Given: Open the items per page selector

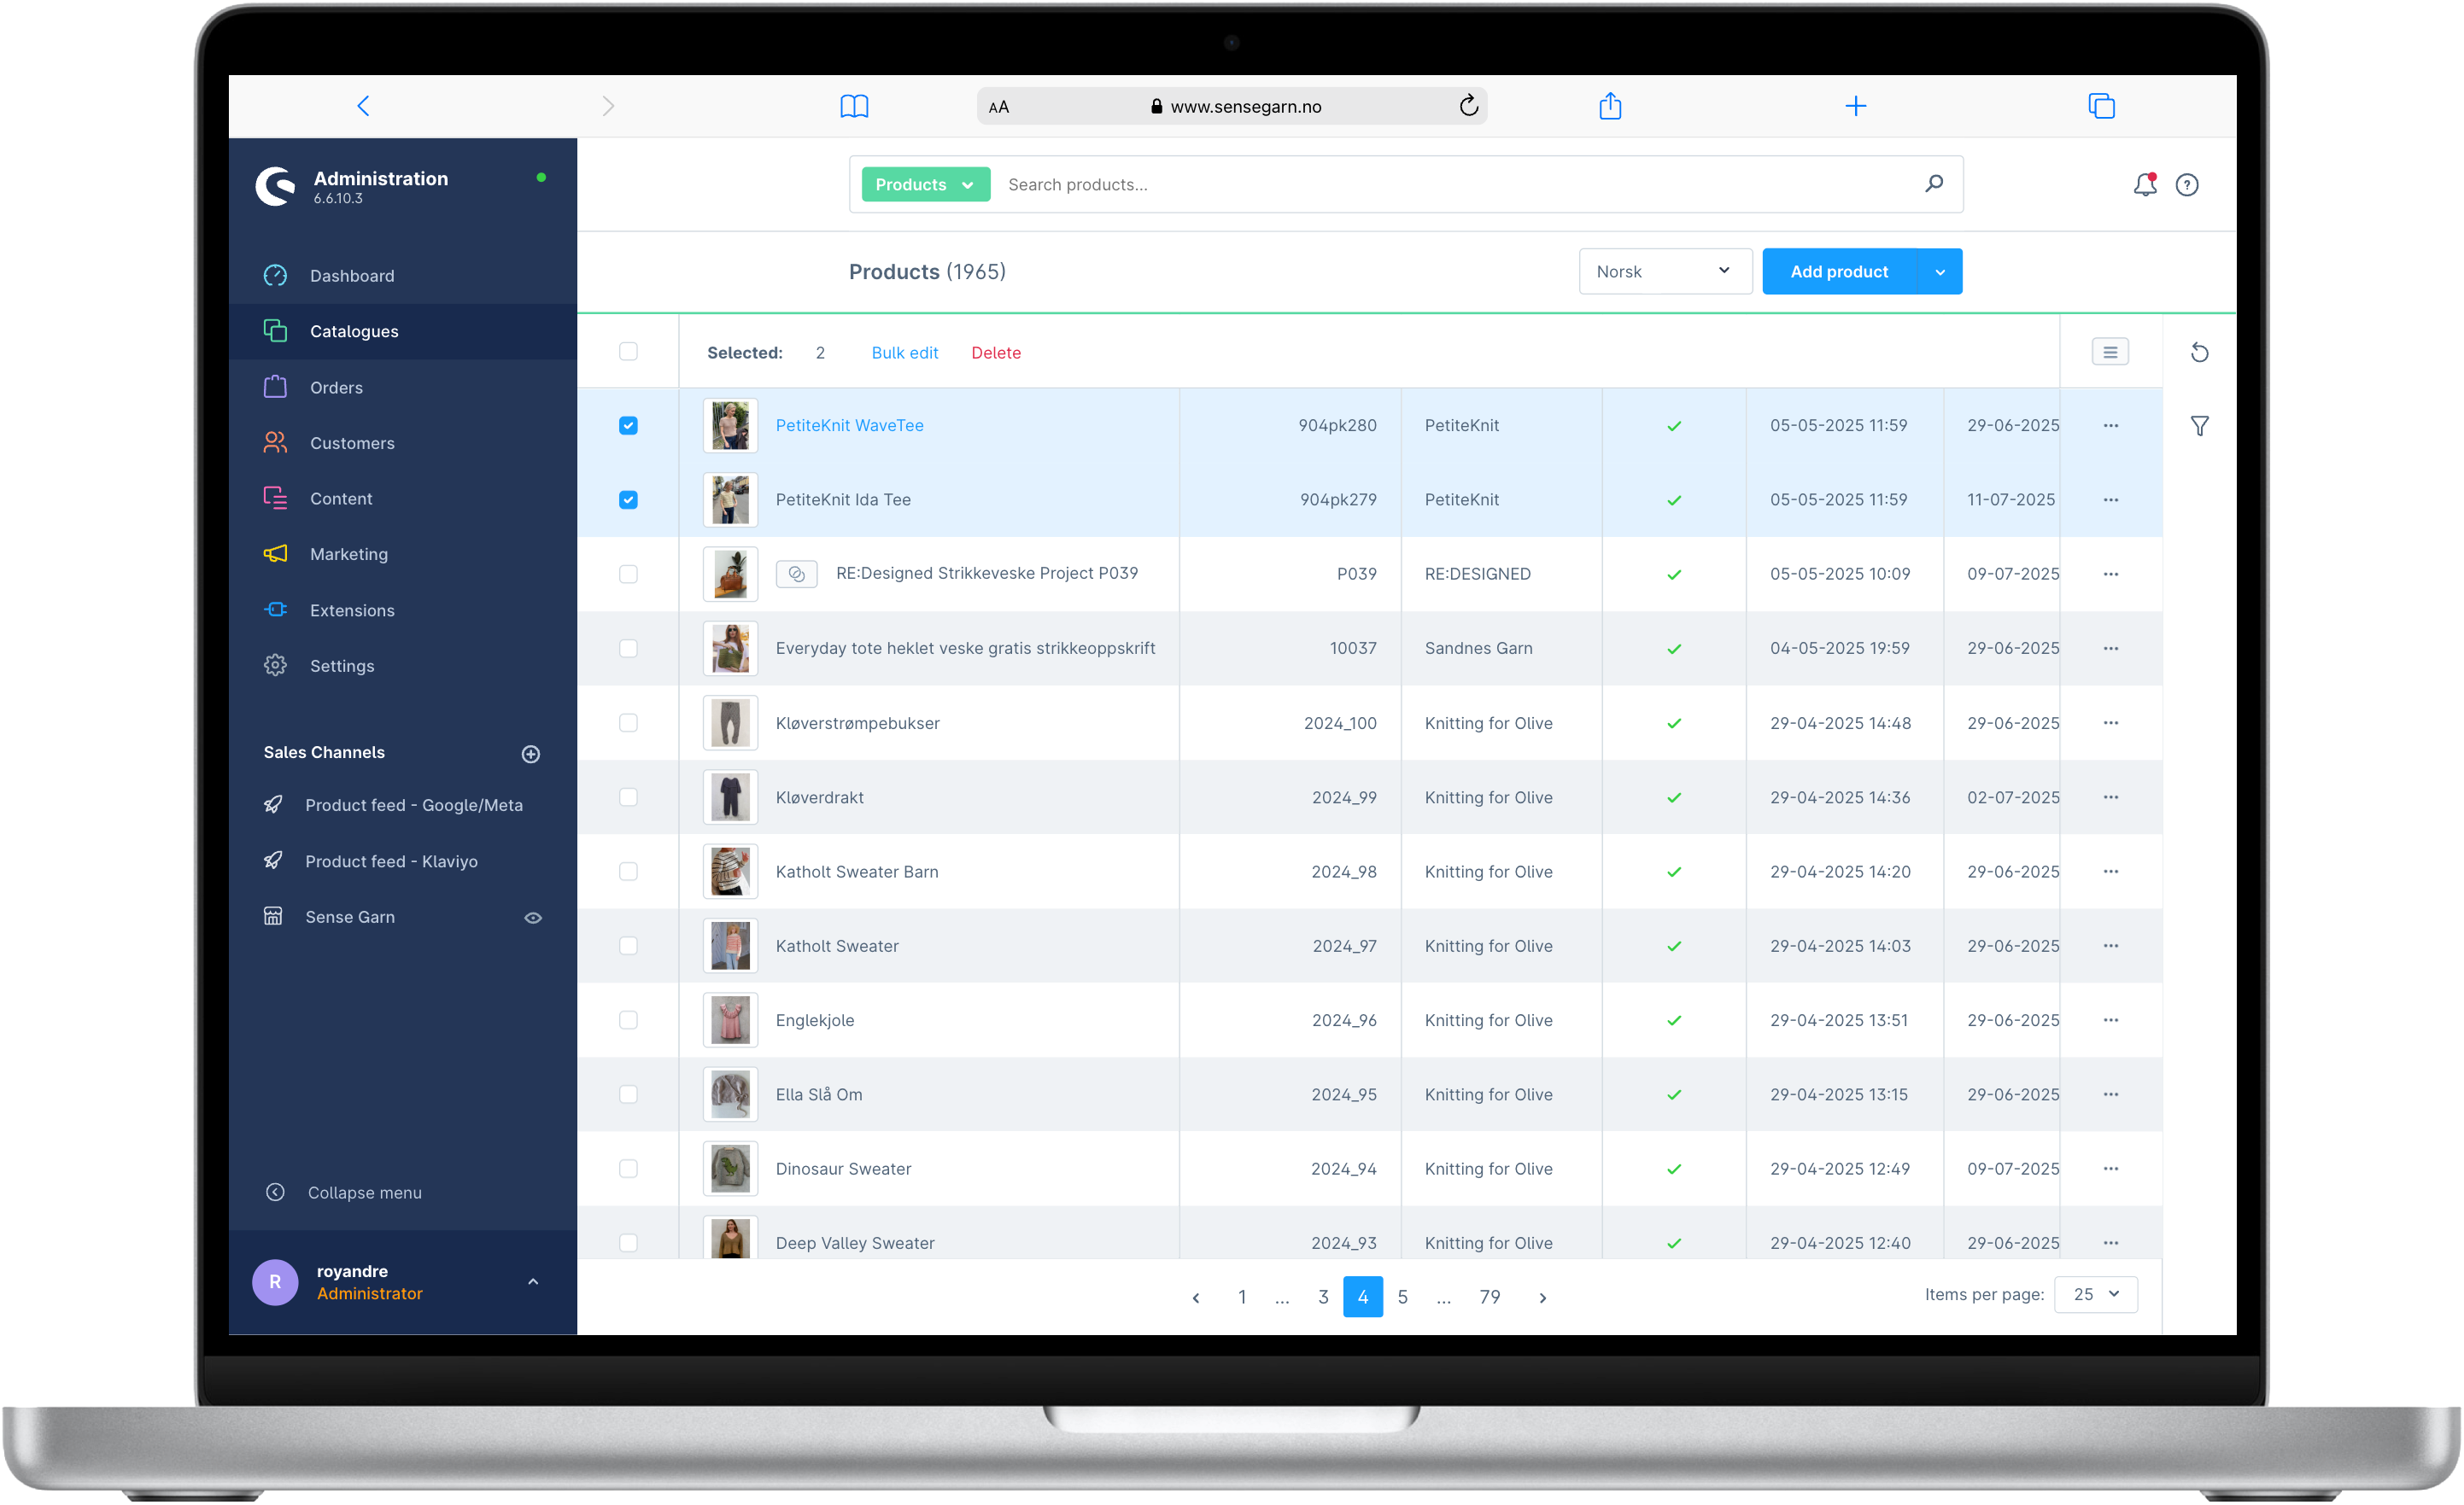Looking at the screenshot, I should tap(2096, 1294).
